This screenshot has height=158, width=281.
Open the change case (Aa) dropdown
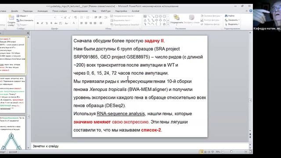tap(66, 23)
